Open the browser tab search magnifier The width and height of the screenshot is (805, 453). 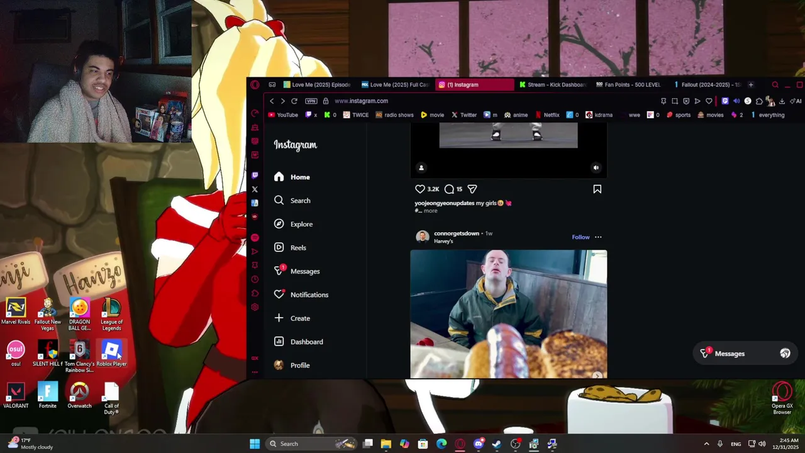tap(775, 85)
